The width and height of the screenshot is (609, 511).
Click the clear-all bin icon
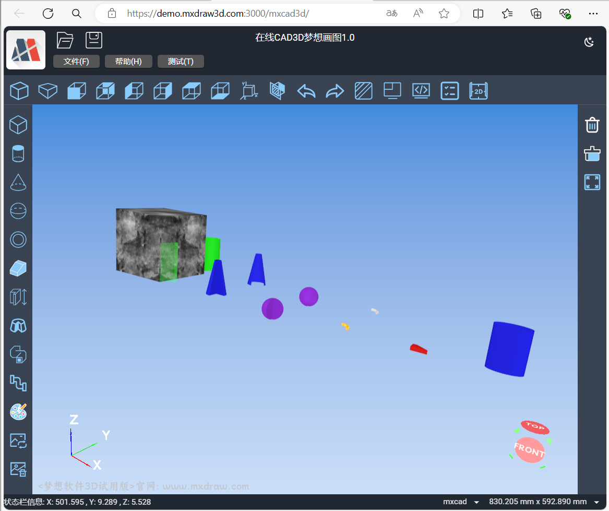(x=592, y=153)
